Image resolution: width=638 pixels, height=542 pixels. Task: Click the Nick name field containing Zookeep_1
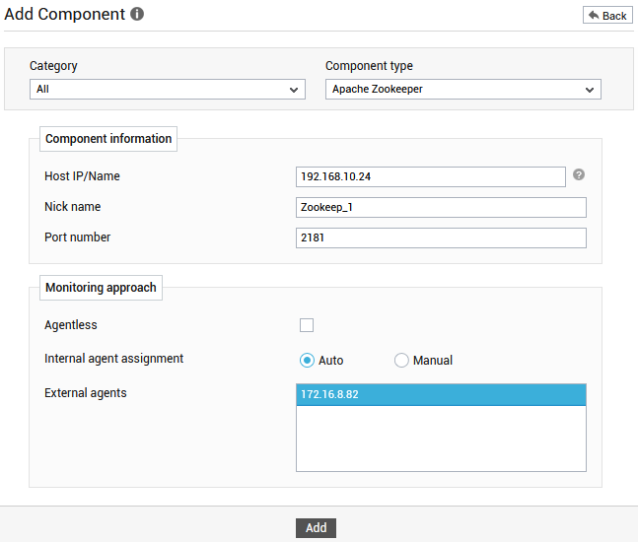441,207
